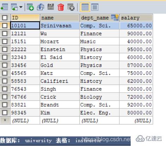Select the salary cell 40000.00

[136, 42]
